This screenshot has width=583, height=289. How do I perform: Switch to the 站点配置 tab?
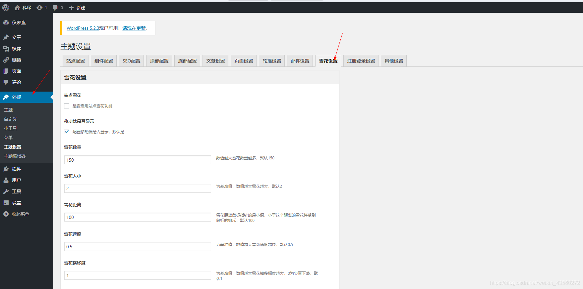tap(76, 61)
